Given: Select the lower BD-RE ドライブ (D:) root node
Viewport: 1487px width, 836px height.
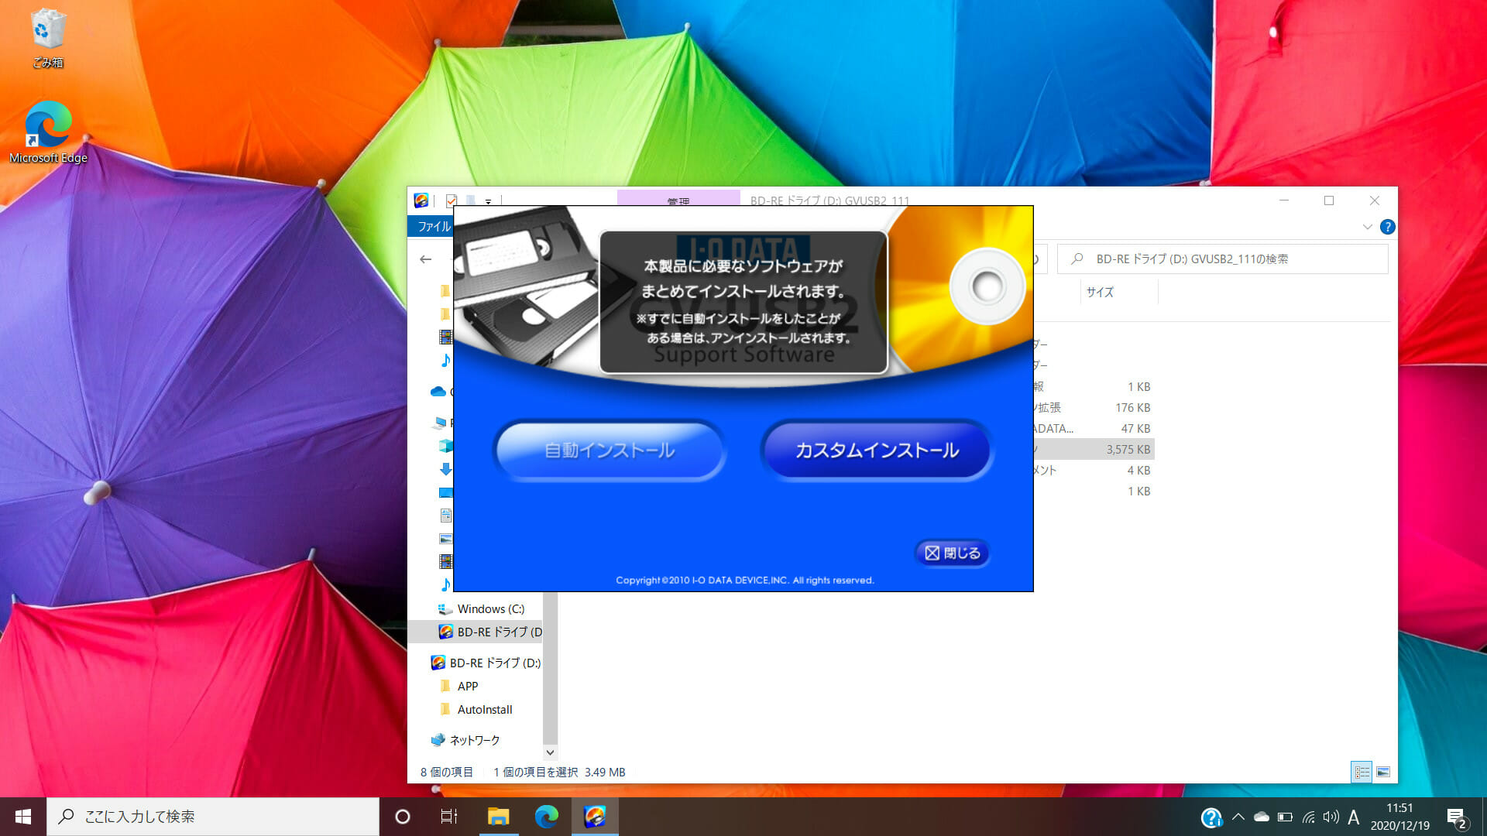Looking at the screenshot, I should tap(486, 663).
